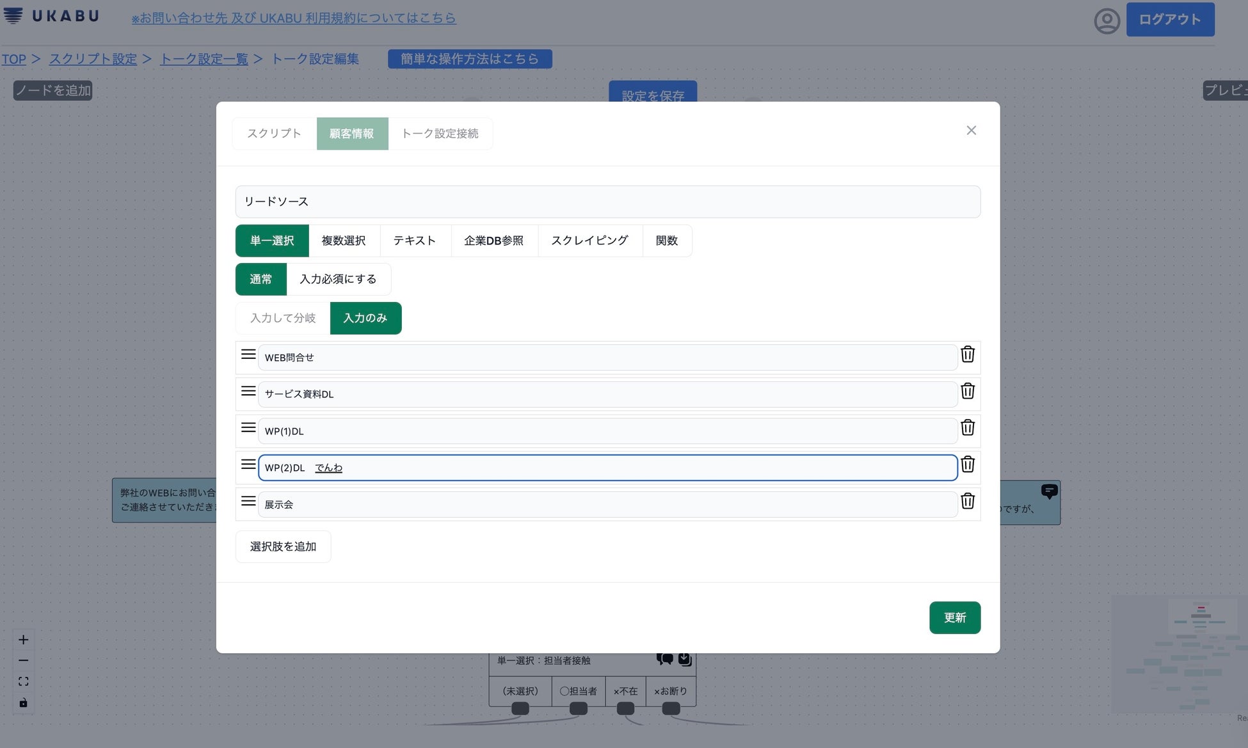The image size is (1248, 748).
Task: Close the modal dialog with X
Action: click(x=971, y=131)
